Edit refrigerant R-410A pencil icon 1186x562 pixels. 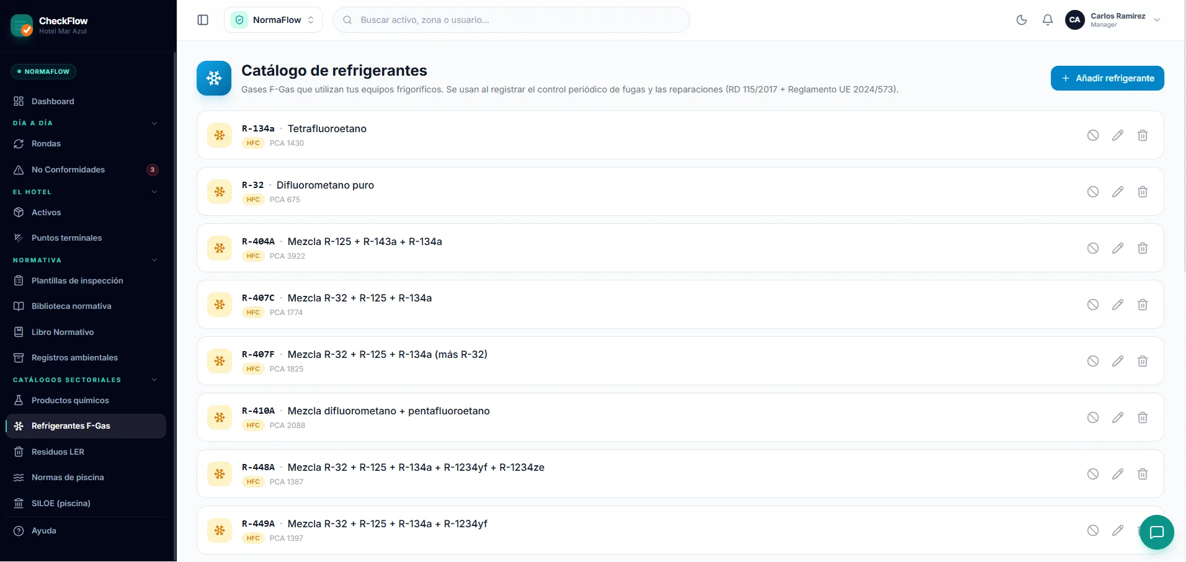(1118, 417)
